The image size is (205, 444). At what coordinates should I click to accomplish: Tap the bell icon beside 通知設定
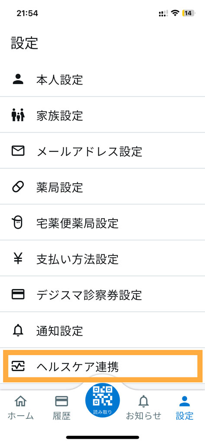(18, 330)
